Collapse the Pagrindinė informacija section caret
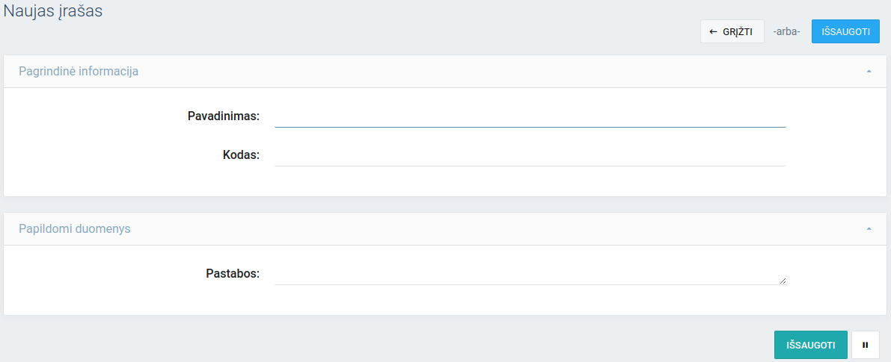This screenshot has width=891, height=362. click(869, 72)
